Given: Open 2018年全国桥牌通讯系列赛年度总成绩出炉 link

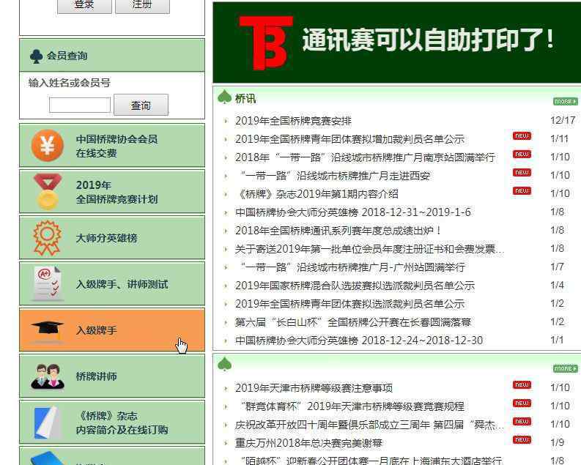Looking at the screenshot, I should 338,231.
